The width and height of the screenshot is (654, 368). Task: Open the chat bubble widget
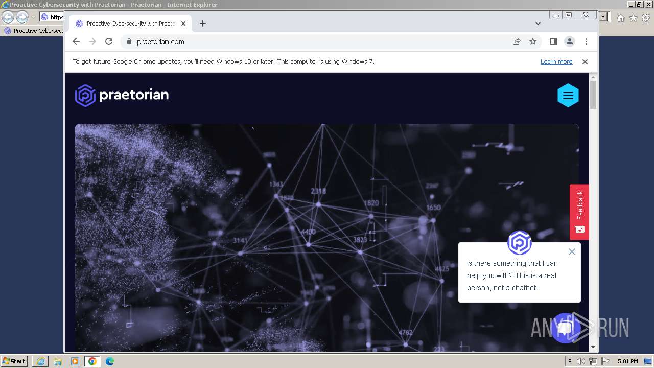tap(565, 328)
